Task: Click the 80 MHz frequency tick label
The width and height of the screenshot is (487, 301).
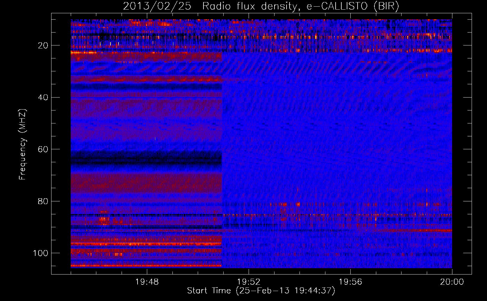Action: pyautogui.click(x=43, y=201)
